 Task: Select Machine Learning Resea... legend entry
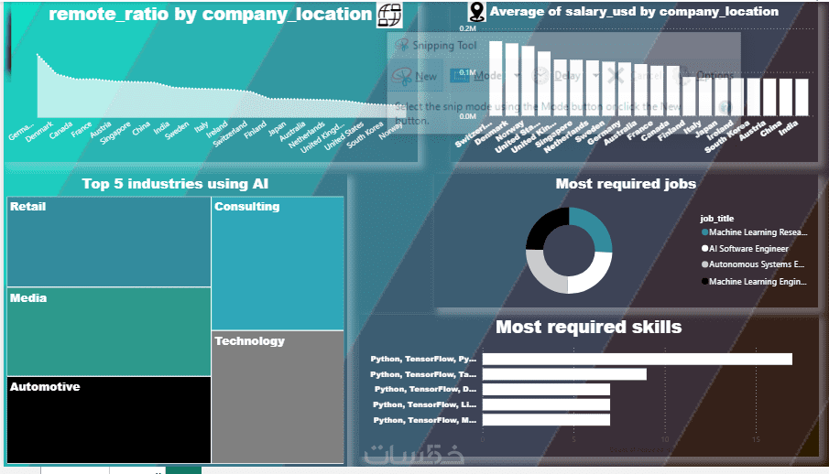[754, 232]
